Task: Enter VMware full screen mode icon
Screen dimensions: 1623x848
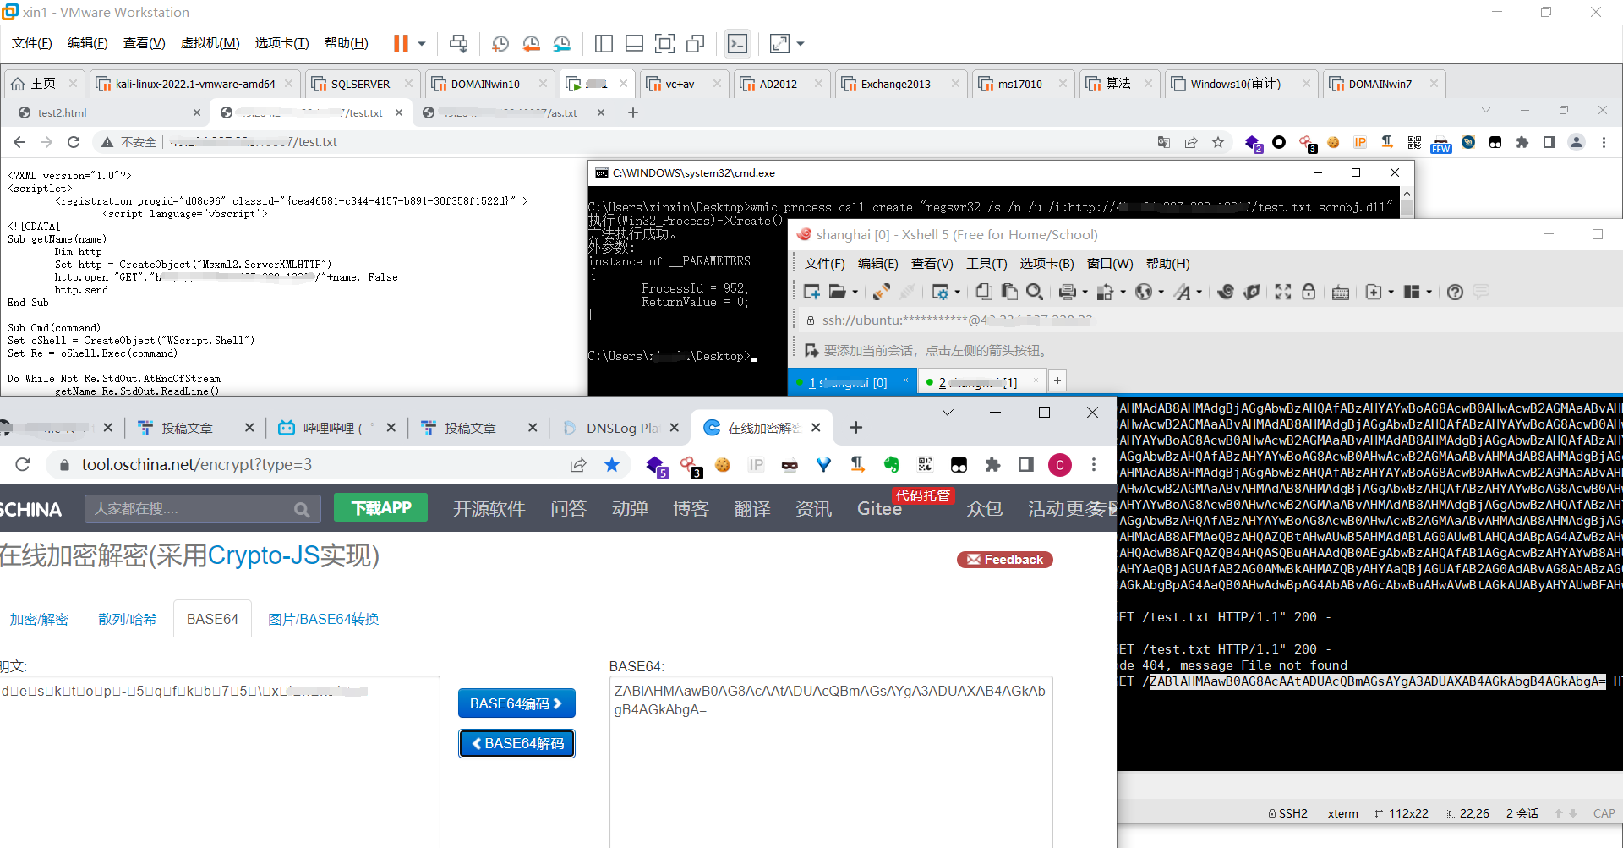Action: (x=665, y=43)
